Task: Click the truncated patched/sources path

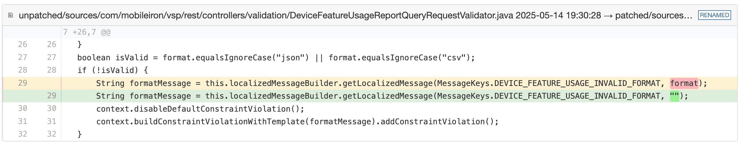Action: (654, 15)
